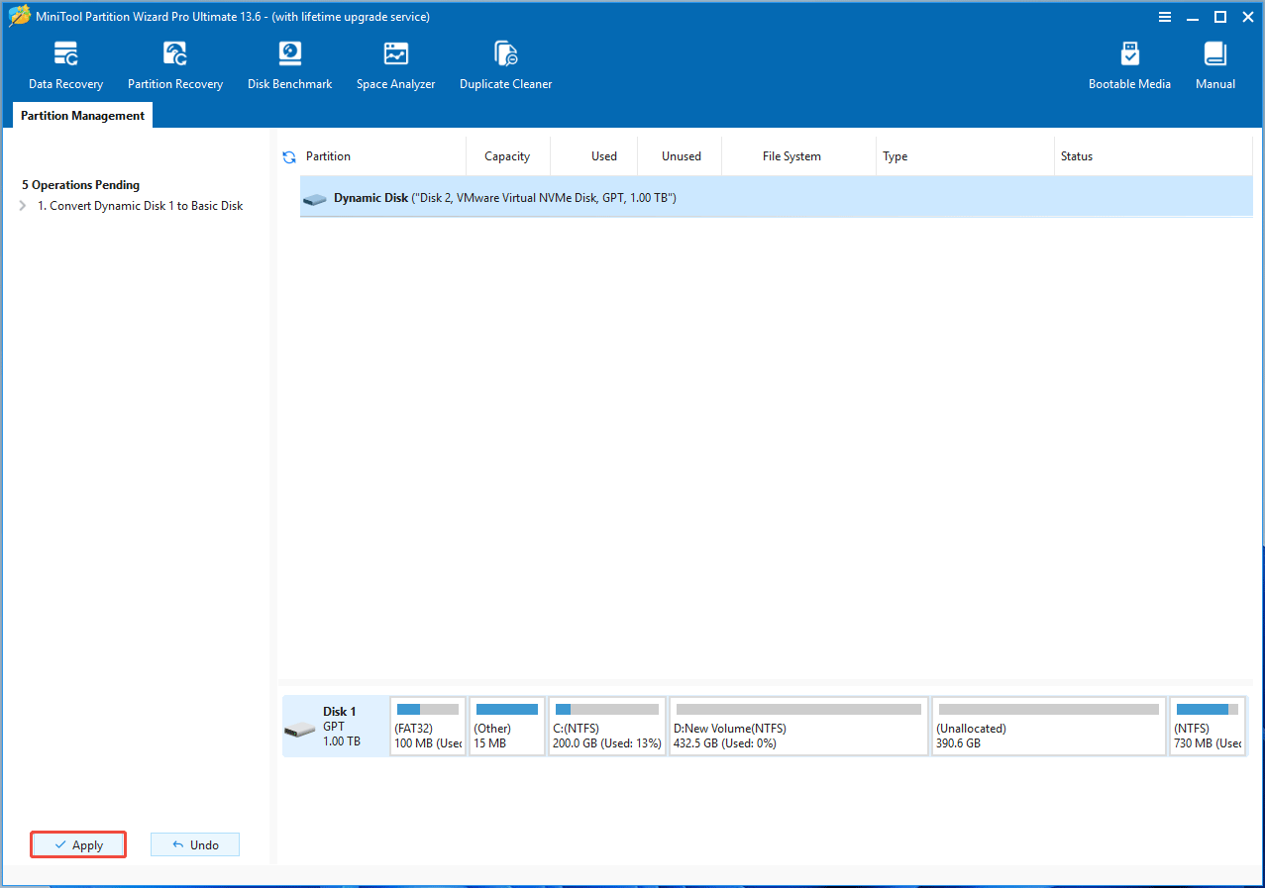Minimize the MiniTool window
The height and width of the screenshot is (888, 1265).
point(1193,17)
